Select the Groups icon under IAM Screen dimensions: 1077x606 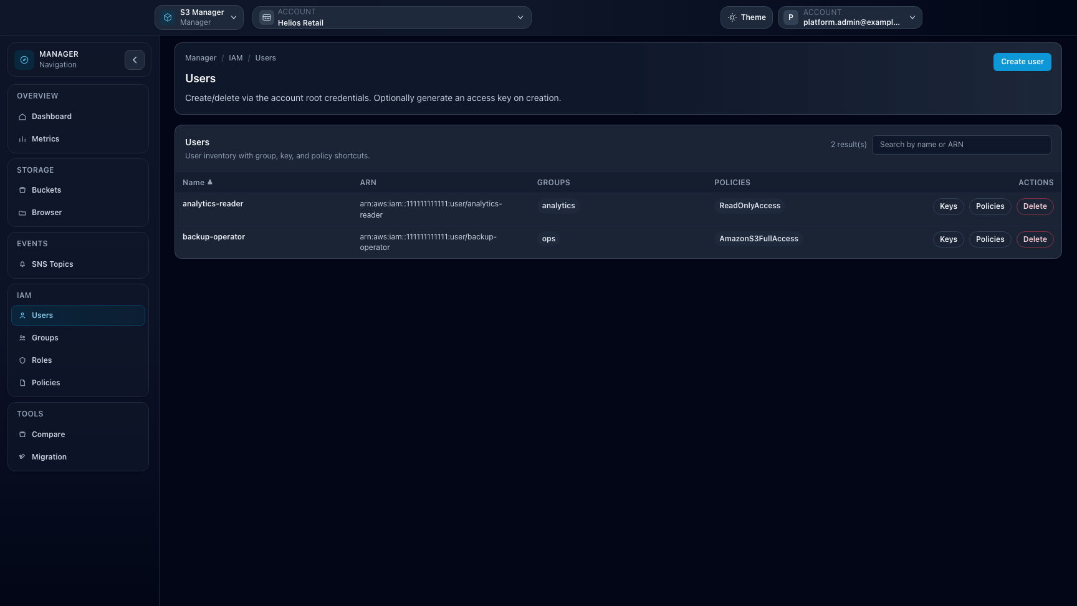22,337
